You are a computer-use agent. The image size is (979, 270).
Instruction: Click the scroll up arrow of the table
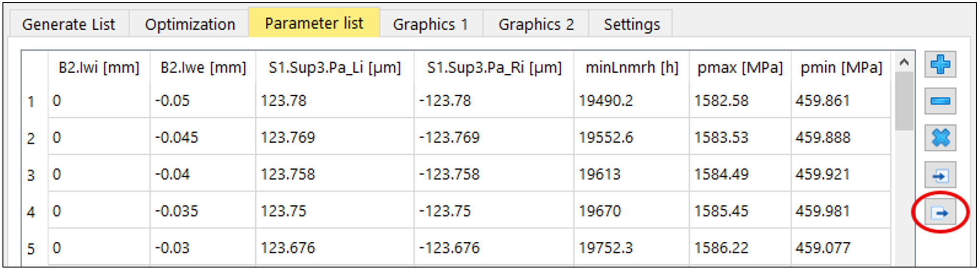[904, 62]
